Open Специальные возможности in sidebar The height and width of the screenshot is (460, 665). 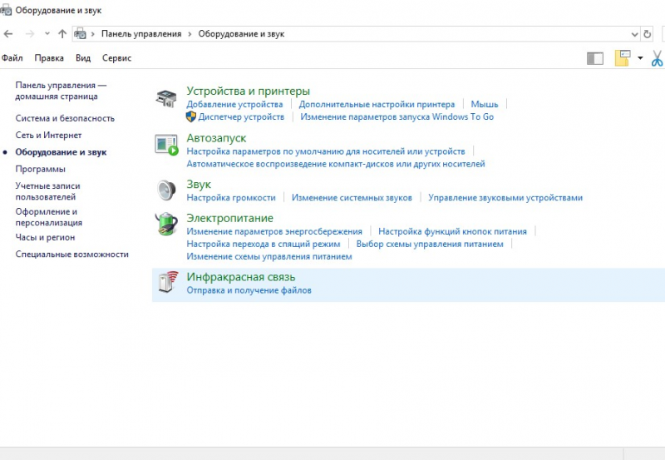[x=71, y=255]
